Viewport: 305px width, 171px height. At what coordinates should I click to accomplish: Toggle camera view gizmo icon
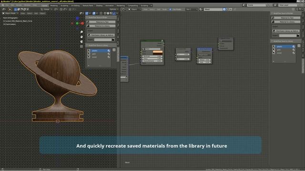coord(81,41)
